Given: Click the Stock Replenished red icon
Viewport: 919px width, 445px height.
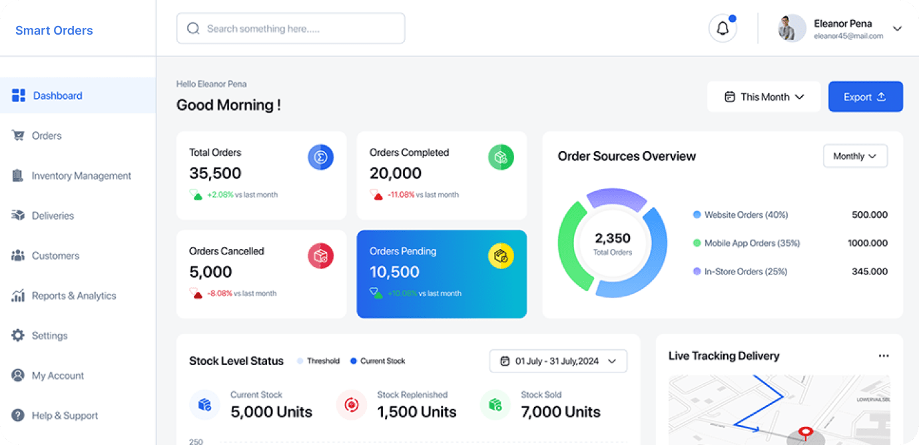Looking at the screenshot, I should click(x=351, y=404).
